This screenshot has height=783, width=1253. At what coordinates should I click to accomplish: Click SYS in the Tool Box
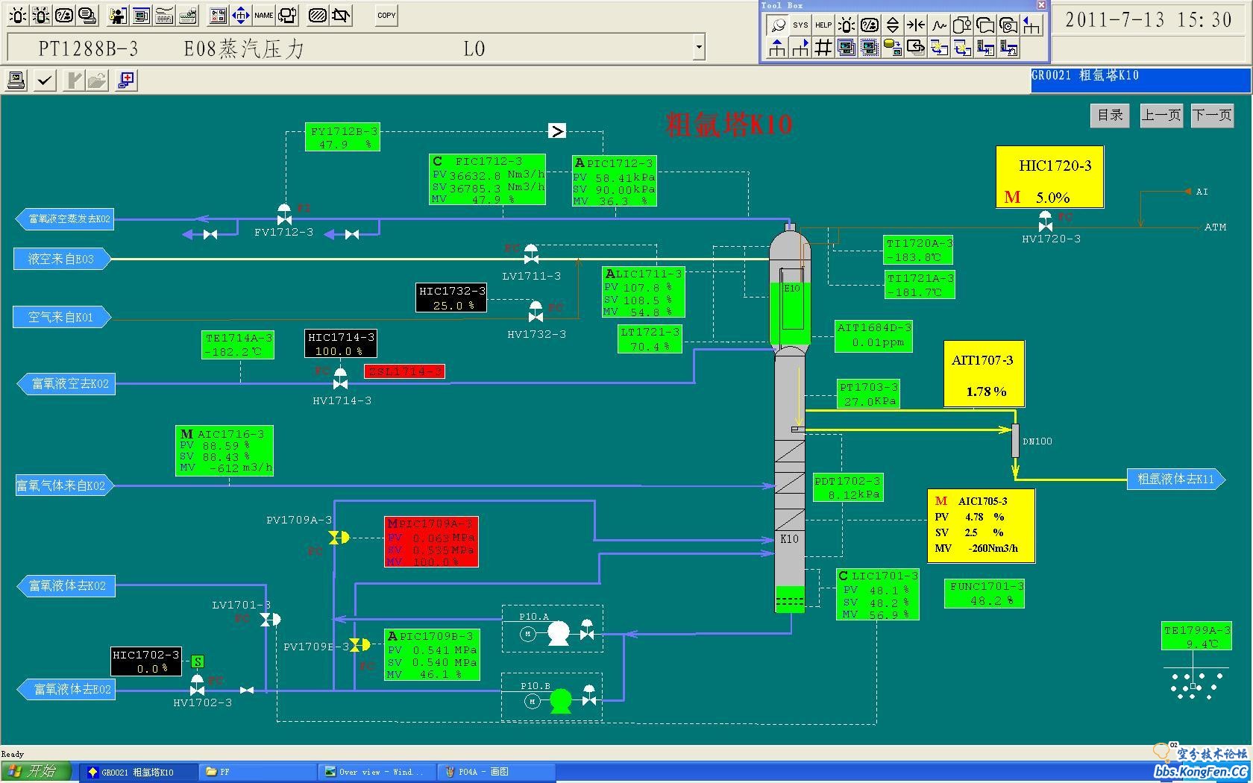coord(800,25)
